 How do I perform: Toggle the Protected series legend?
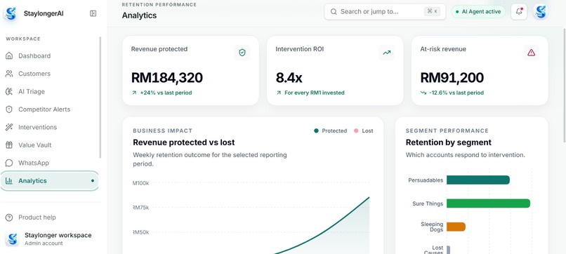(x=330, y=131)
